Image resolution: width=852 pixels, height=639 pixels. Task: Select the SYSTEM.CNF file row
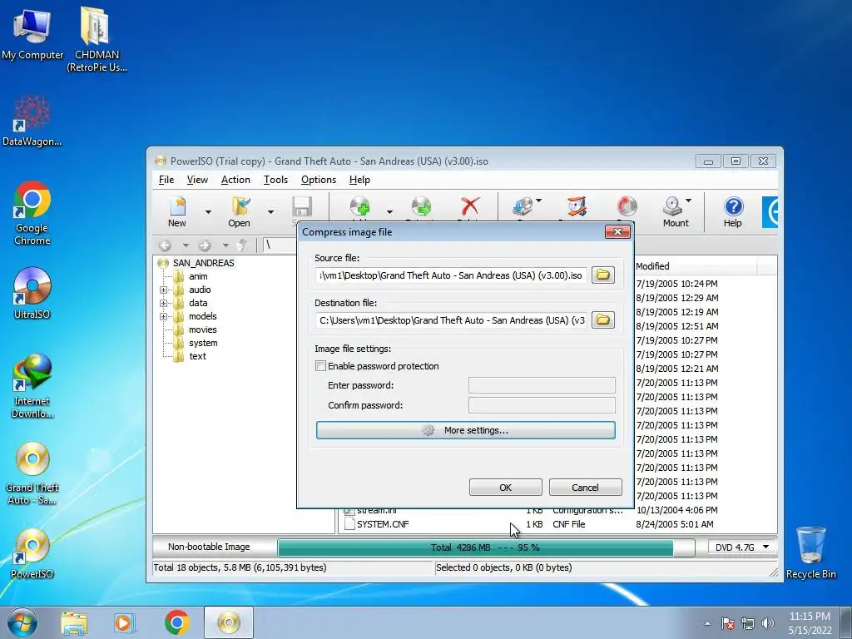tap(557, 524)
